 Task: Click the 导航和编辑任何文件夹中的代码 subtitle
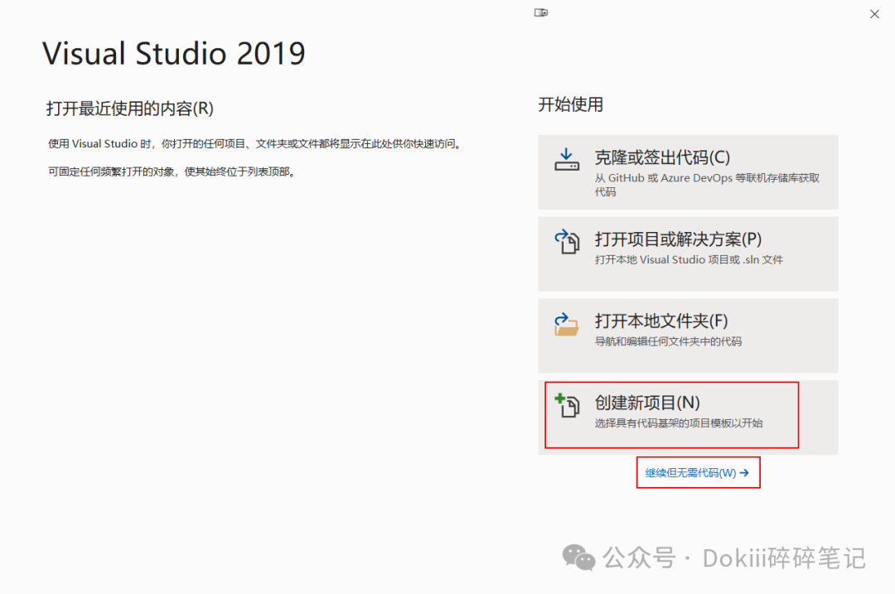(x=669, y=341)
